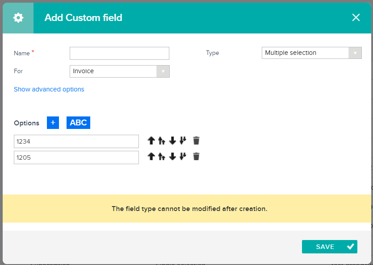The height and width of the screenshot is (265, 373).
Task: Focus the option field containing 1234
Action: (x=76, y=141)
